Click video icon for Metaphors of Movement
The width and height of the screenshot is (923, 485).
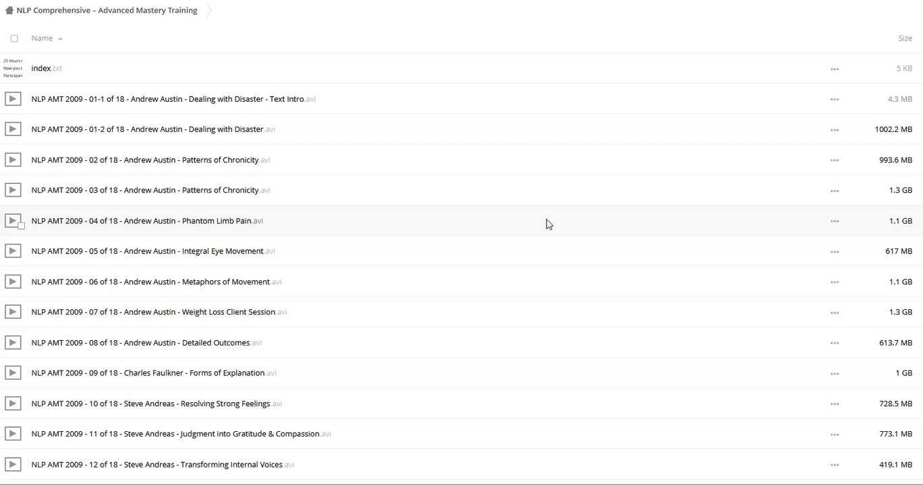[x=12, y=282]
